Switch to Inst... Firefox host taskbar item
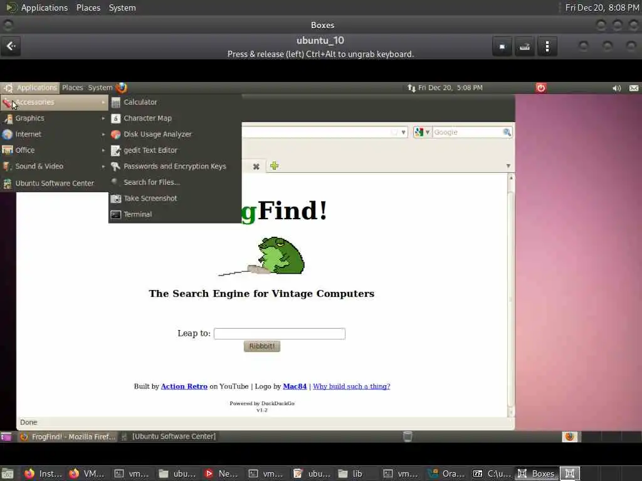Viewport: 642px width, 481px height. tap(43, 473)
